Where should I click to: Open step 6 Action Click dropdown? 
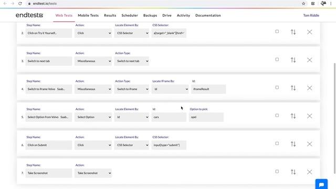(x=93, y=145)
